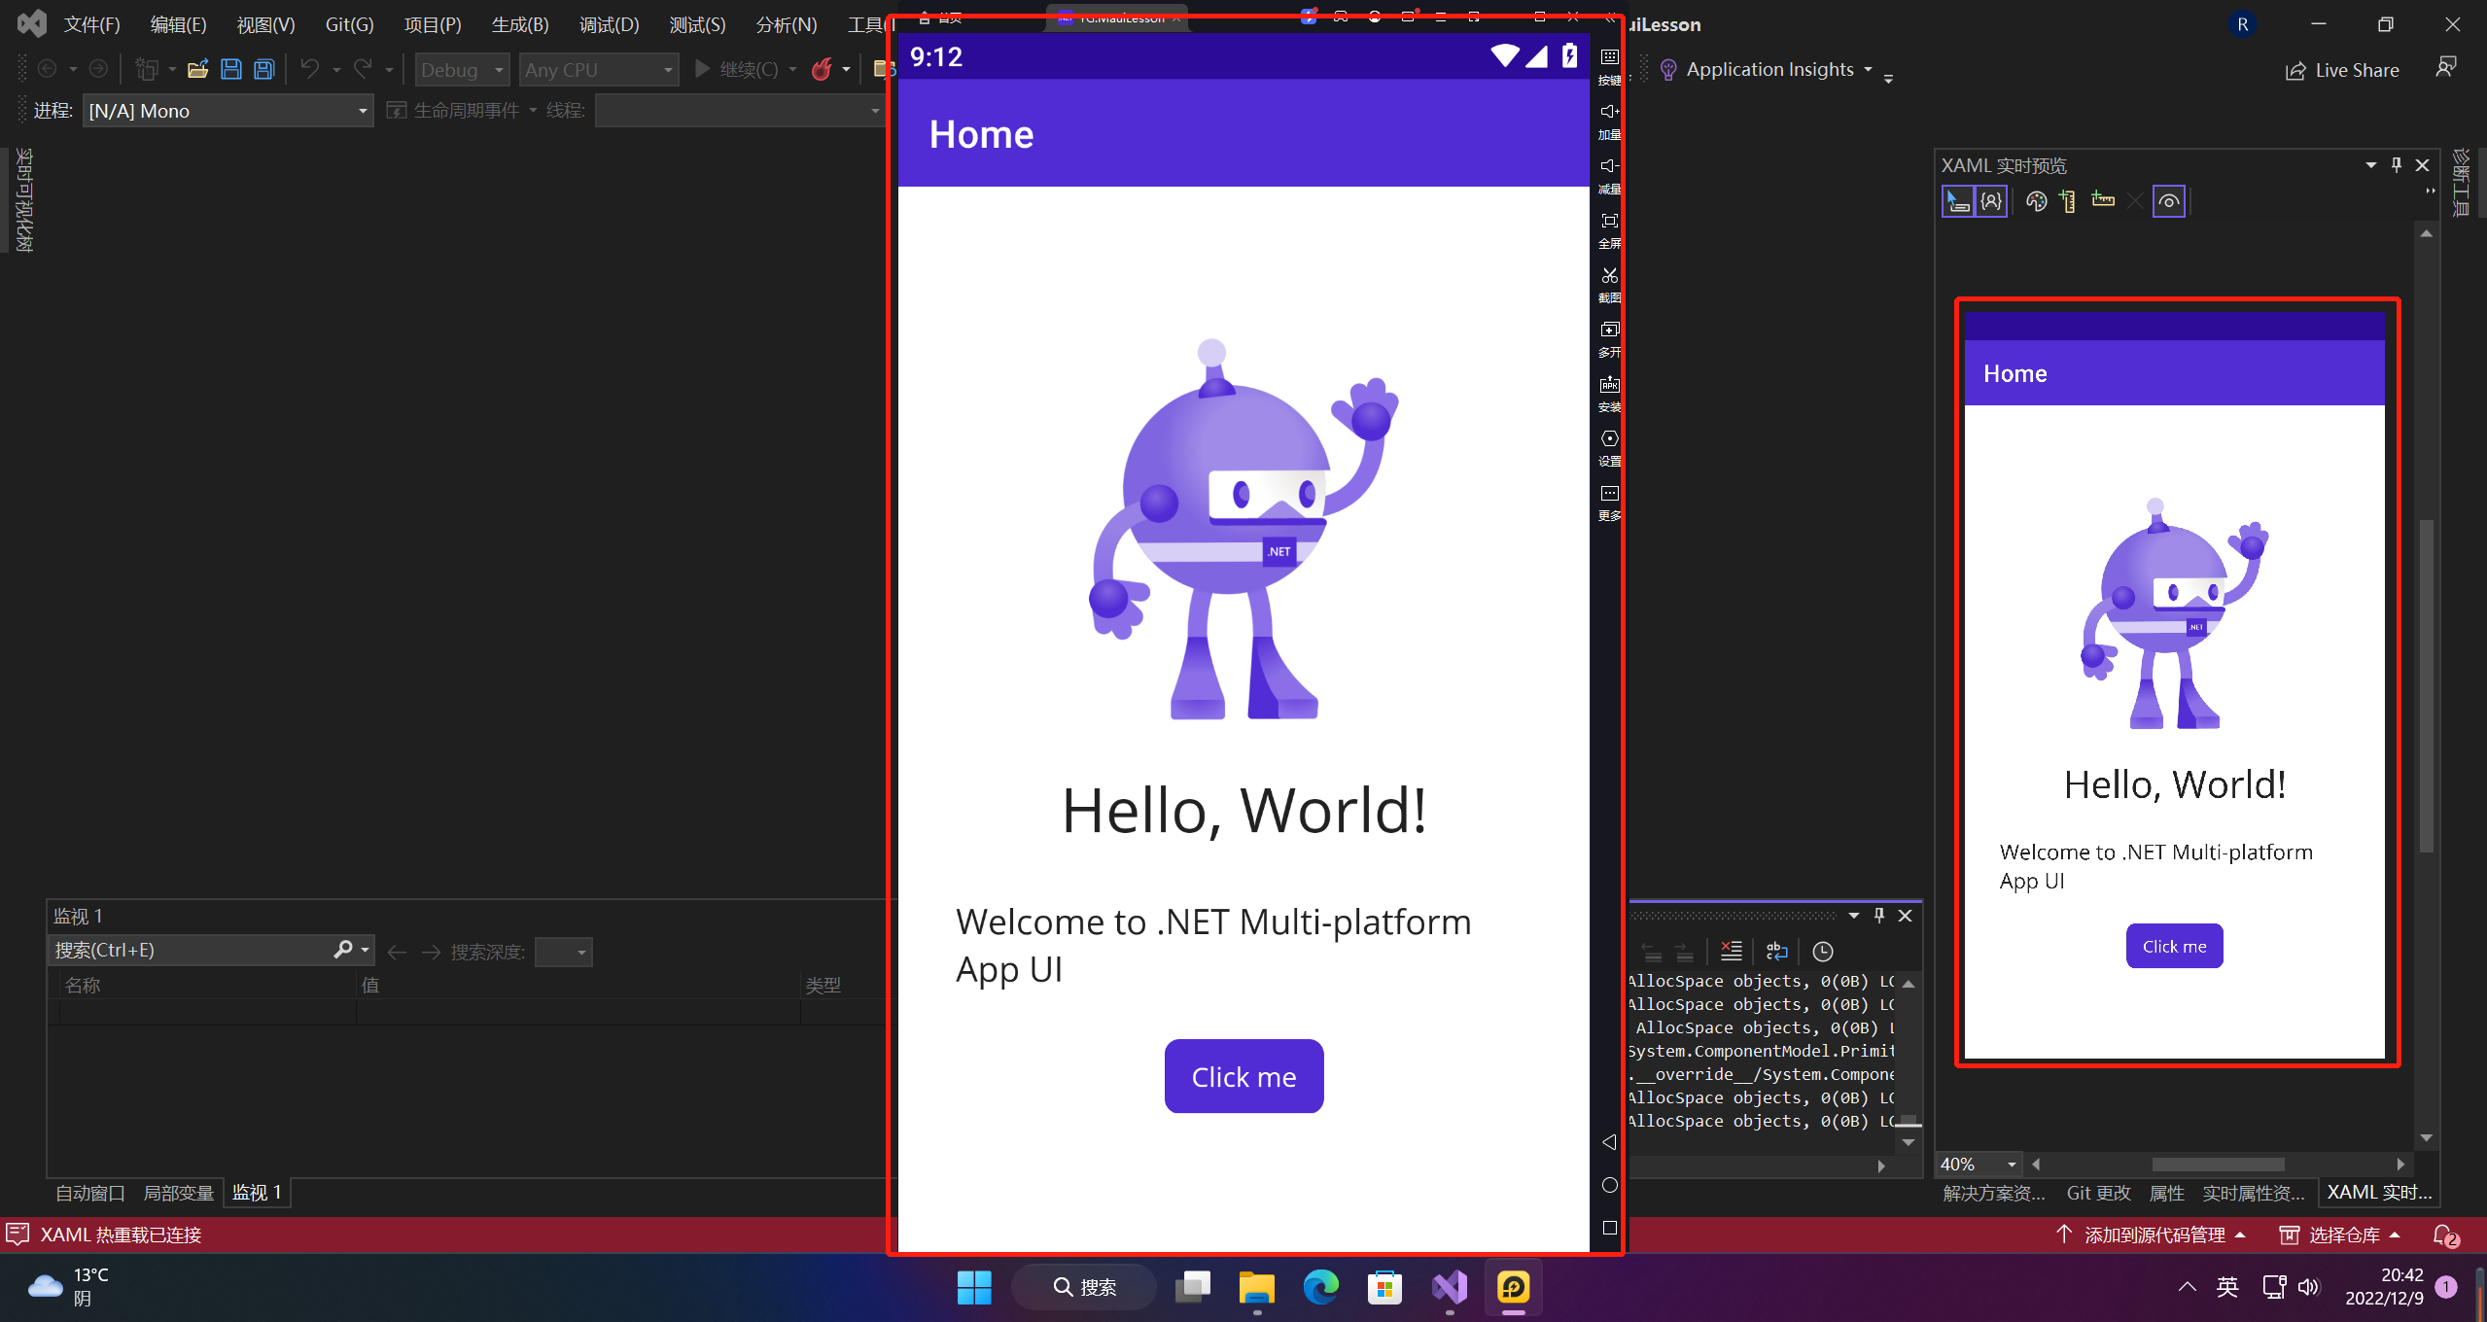This screenshot has width=2487, height=1322.
Task: Click the New Project toolbar icon
Action: coord(147,69)
